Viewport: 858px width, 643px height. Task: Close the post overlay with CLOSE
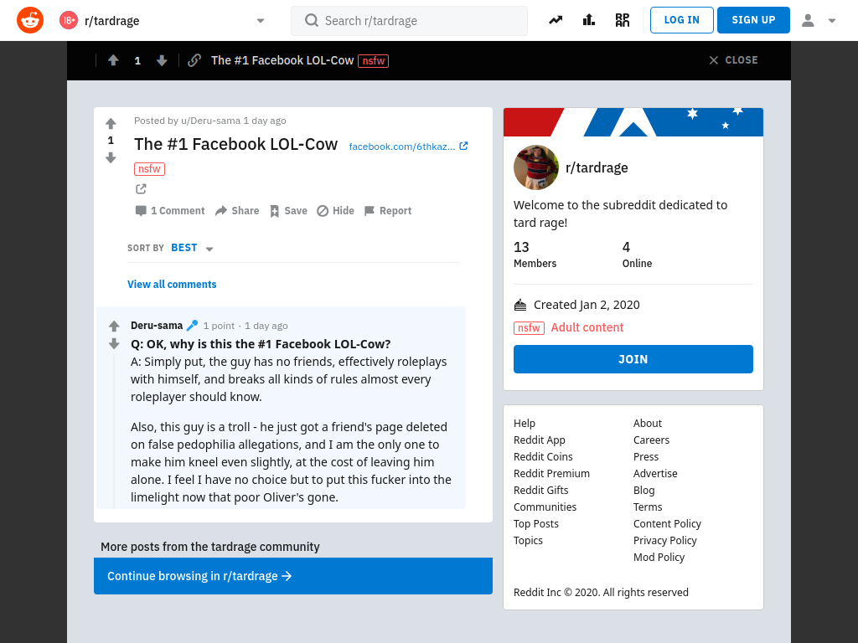[733, 60]
